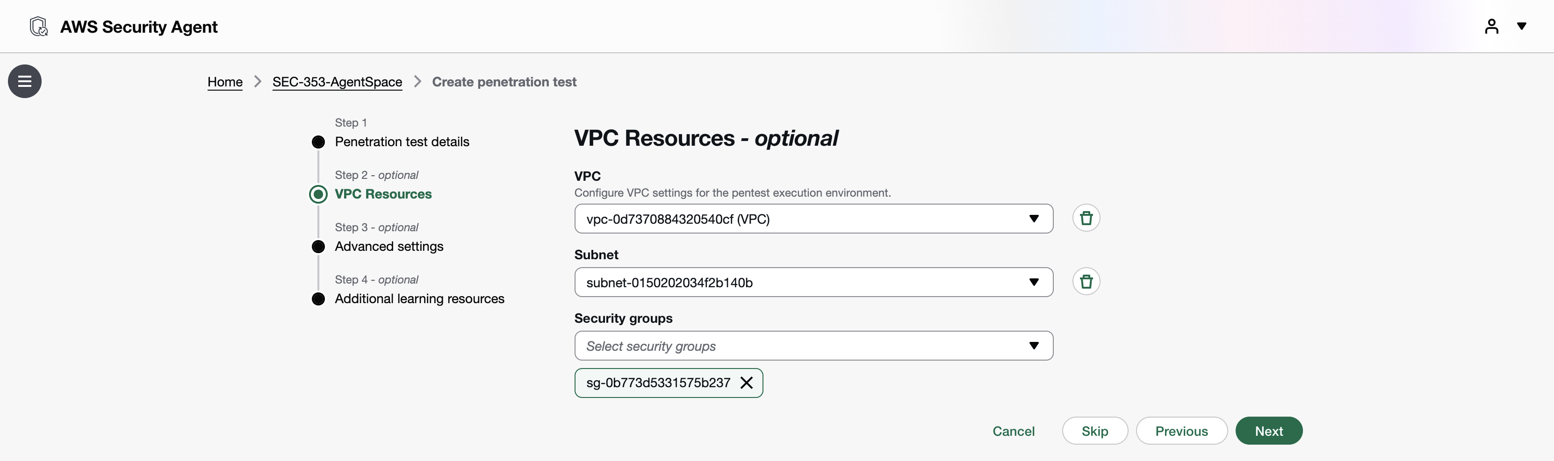1554x461 pixels.
Task: Remove security group sg-0b773d5331575b237 tag
Action: [746, 383]
